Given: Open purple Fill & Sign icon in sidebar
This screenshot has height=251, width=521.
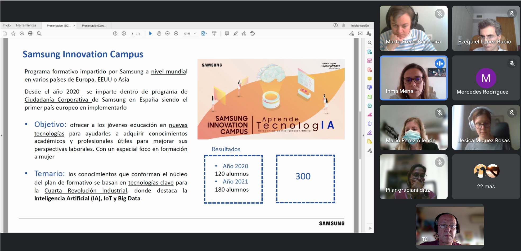Looking at the screenshot, I should pyautogui.click(x=370, y=133).
